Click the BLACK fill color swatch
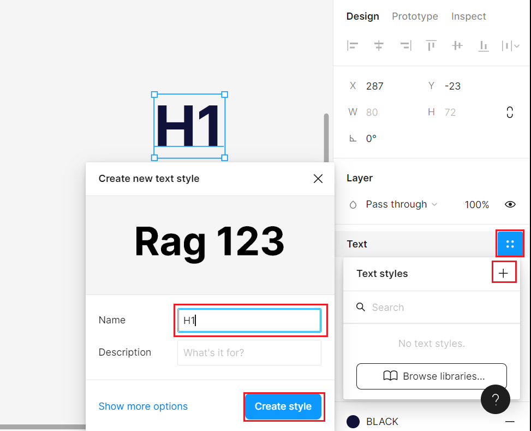531x431 pixels. [353, 422]
